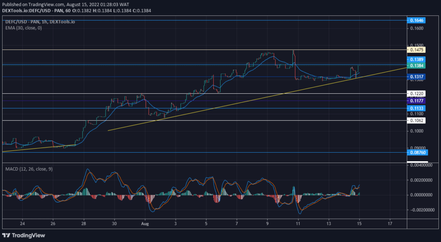The width and height of the screenshot is (441, 242).
Task: Click the 28 date label on time axis
Action: point(84,224)
